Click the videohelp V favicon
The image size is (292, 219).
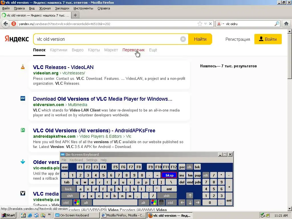point(23,193)
